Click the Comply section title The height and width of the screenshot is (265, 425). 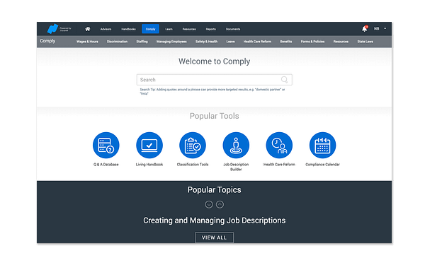47,41
